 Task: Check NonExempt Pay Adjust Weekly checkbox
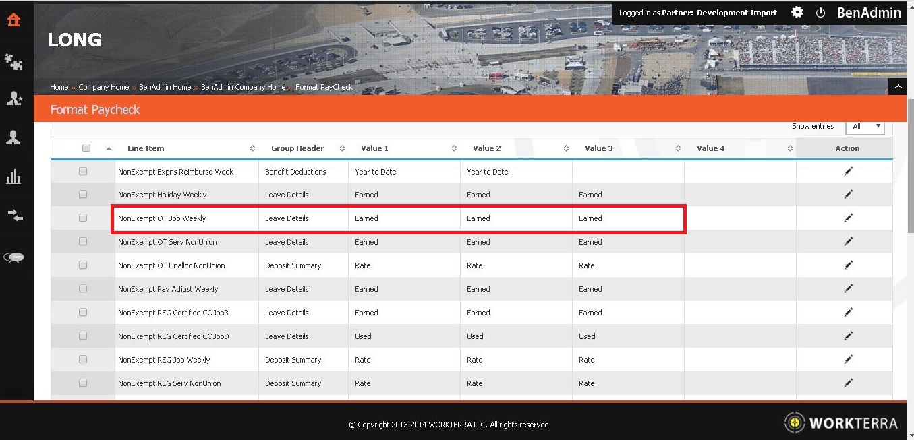click(x=83, y=288)
